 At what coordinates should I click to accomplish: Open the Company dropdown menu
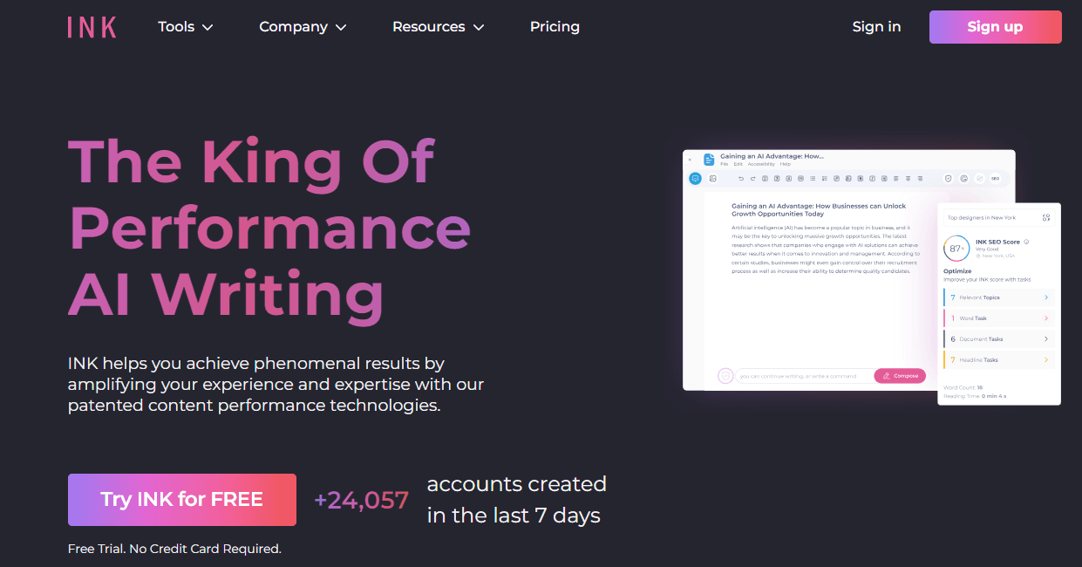(303, 27)
